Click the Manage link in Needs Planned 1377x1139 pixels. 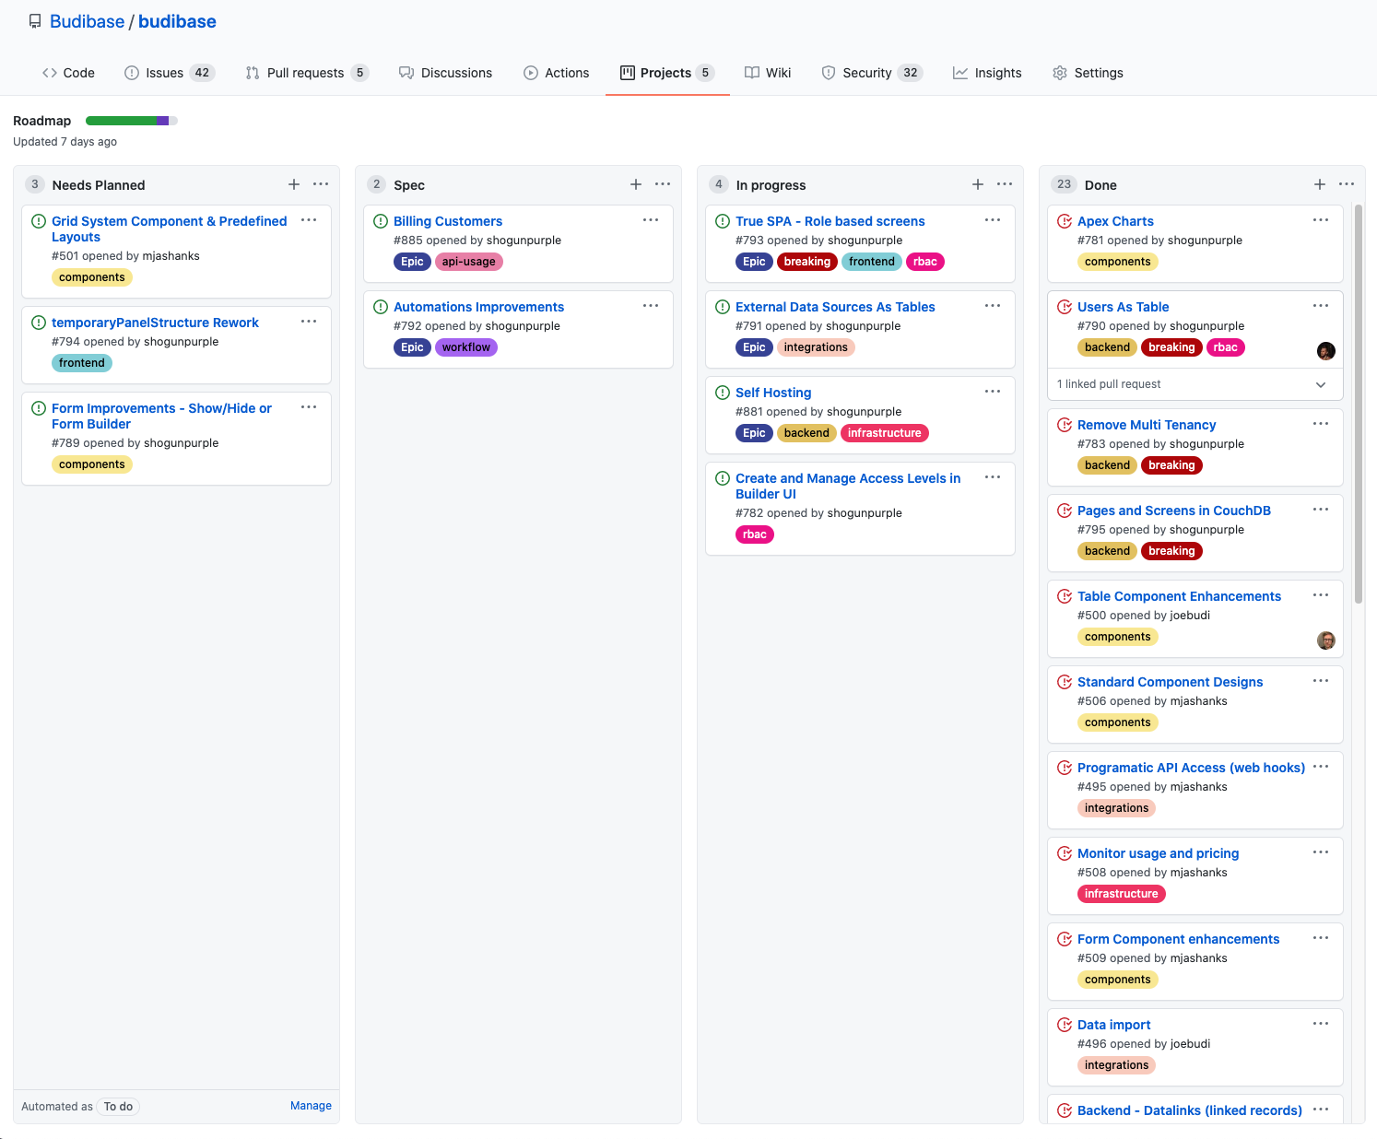pos(311,1105)
